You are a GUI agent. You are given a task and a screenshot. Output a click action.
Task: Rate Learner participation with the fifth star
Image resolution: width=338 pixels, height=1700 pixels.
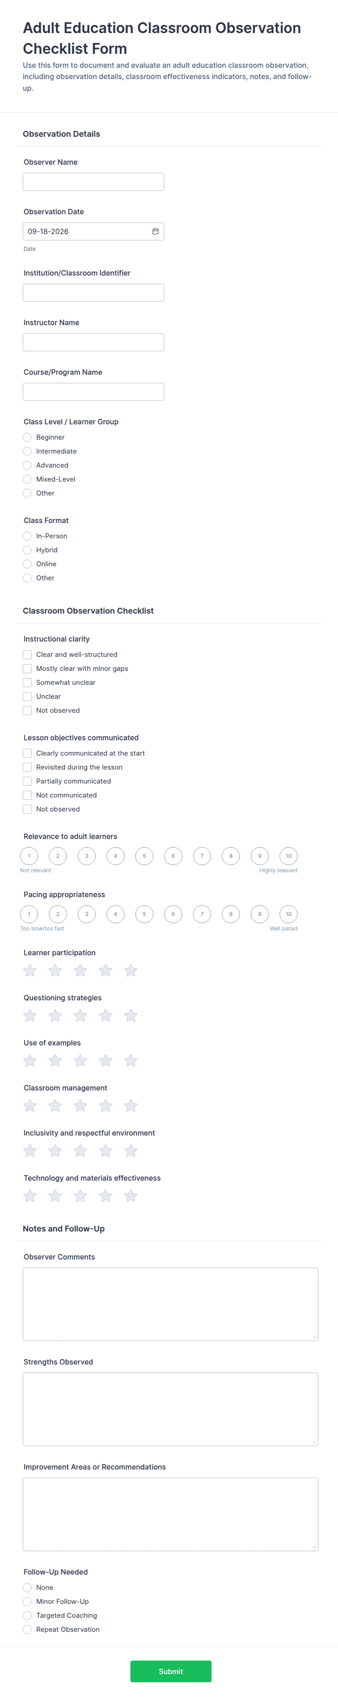(131, 970)
